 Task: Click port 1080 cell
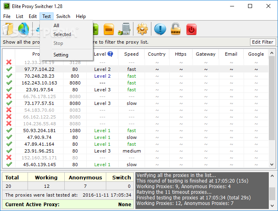[x=75, y=131]
